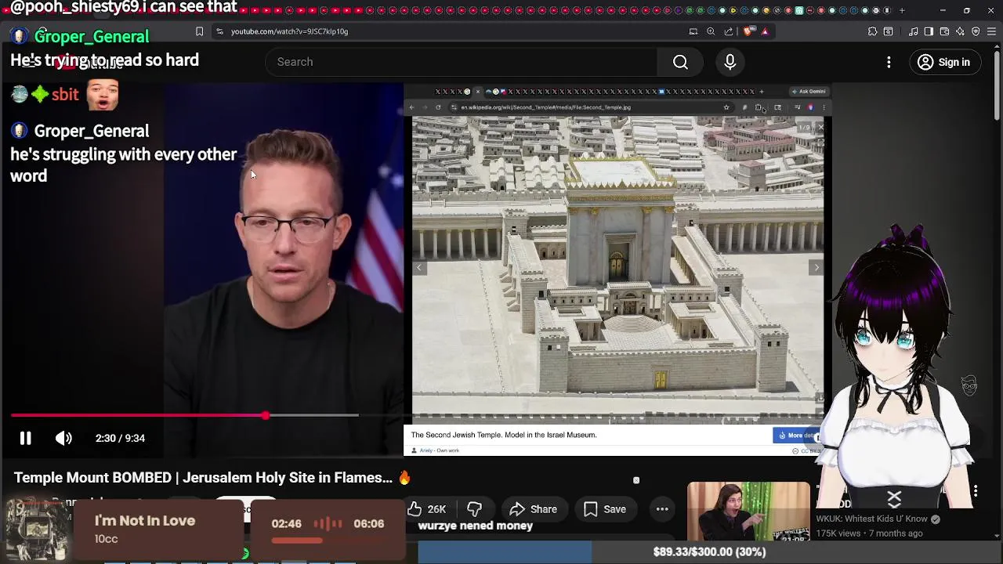Open the browser hamburger menu
This screenshot has height=564, width=1003.
(x=991, y=31)
